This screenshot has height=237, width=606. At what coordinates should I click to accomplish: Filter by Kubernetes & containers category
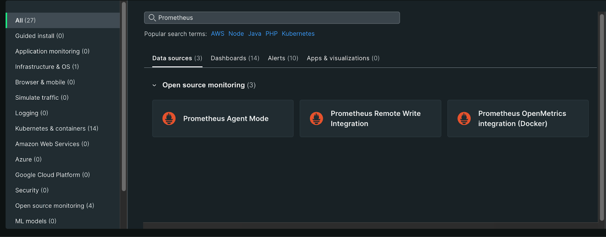point(56,129)
